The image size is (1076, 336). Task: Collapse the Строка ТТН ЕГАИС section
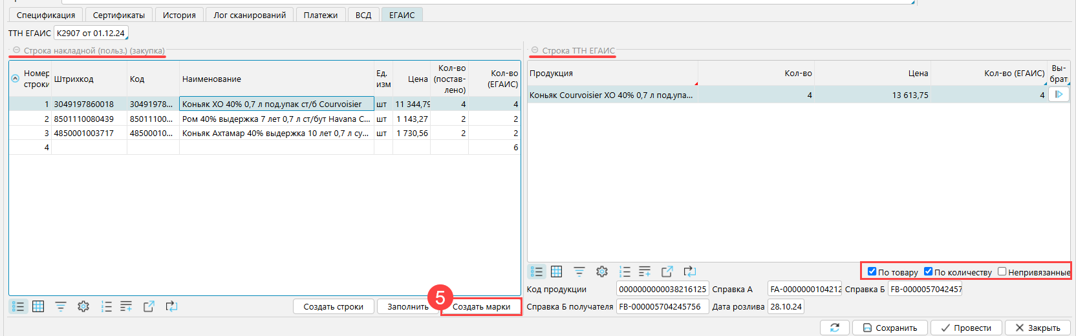535,50
